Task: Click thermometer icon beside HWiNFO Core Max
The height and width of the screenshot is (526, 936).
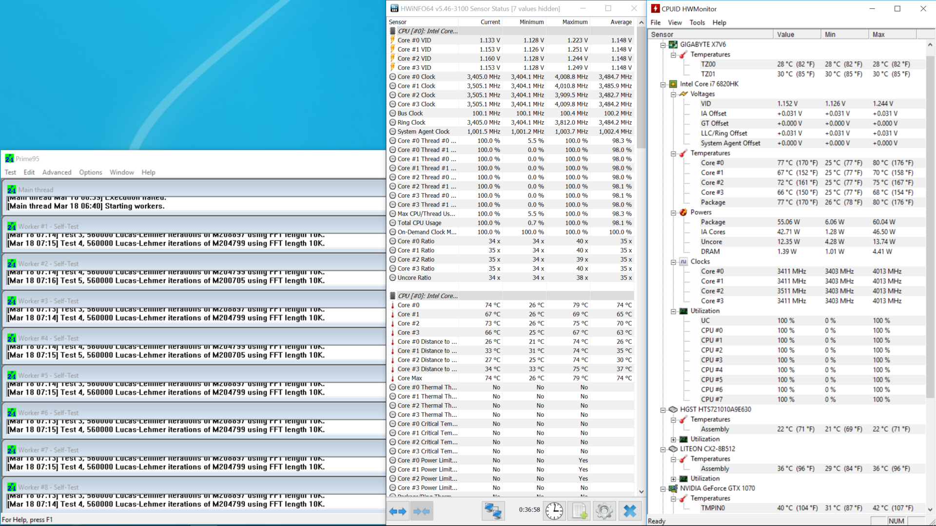Action: click(x=392, y=378)
